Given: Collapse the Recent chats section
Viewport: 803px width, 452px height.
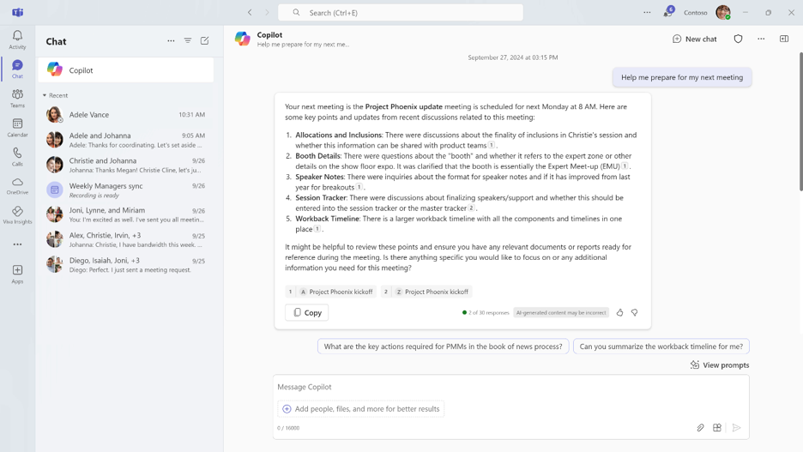Looking at the screenshot, I should pos(45,95).
